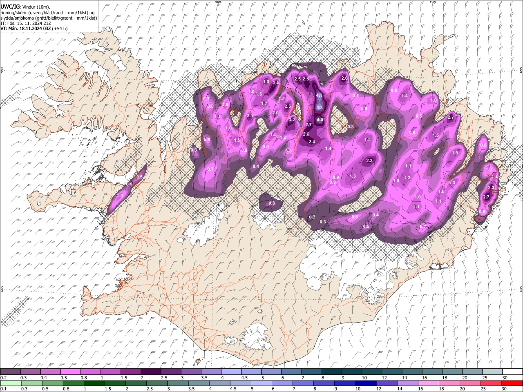The height and width of the screenshot is (392, 523).
Task: Click the '4.0' snowfall value on the map
Action: [x=320, y=120]
